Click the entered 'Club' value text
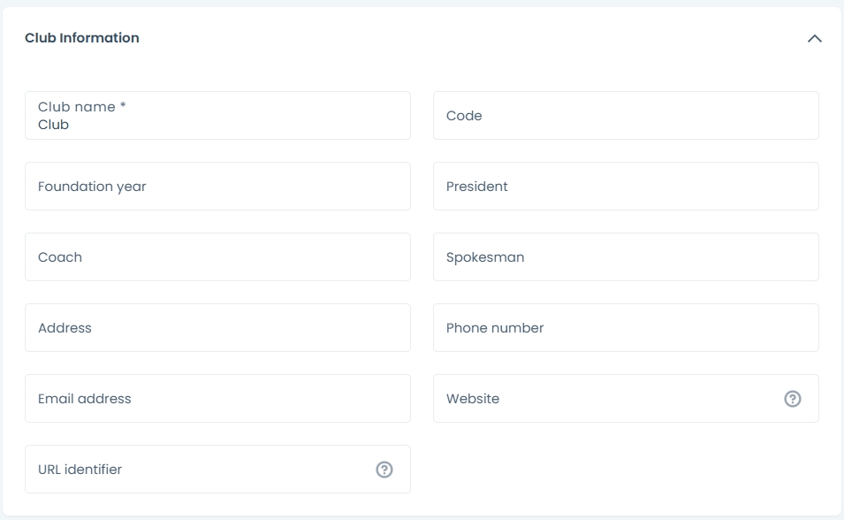844x520 pixels. (53, 126)
